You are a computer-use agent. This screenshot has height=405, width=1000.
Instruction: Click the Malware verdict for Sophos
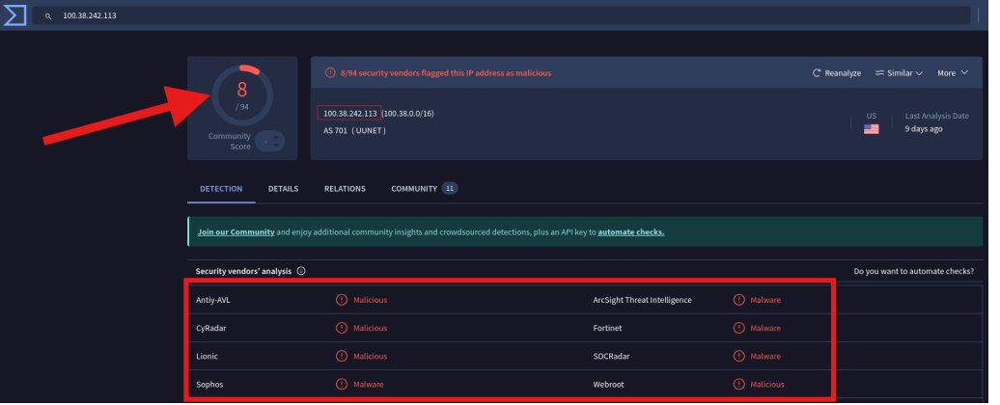click(368, 385)
